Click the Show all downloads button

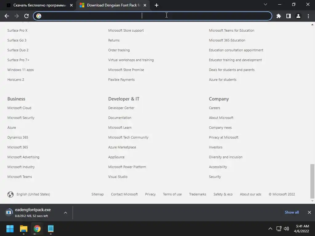coord(292,212)
